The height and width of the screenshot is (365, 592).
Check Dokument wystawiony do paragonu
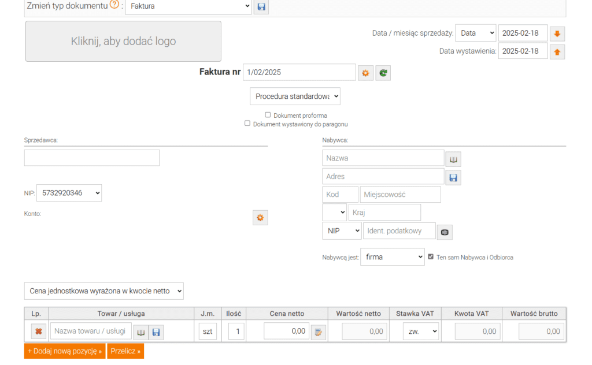tap(247, 124)
